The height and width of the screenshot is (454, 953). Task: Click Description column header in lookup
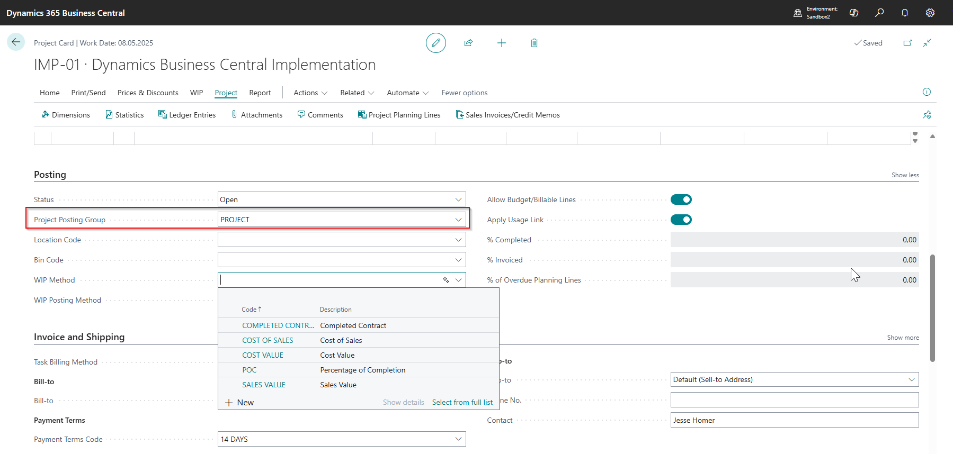click(336, 310)
